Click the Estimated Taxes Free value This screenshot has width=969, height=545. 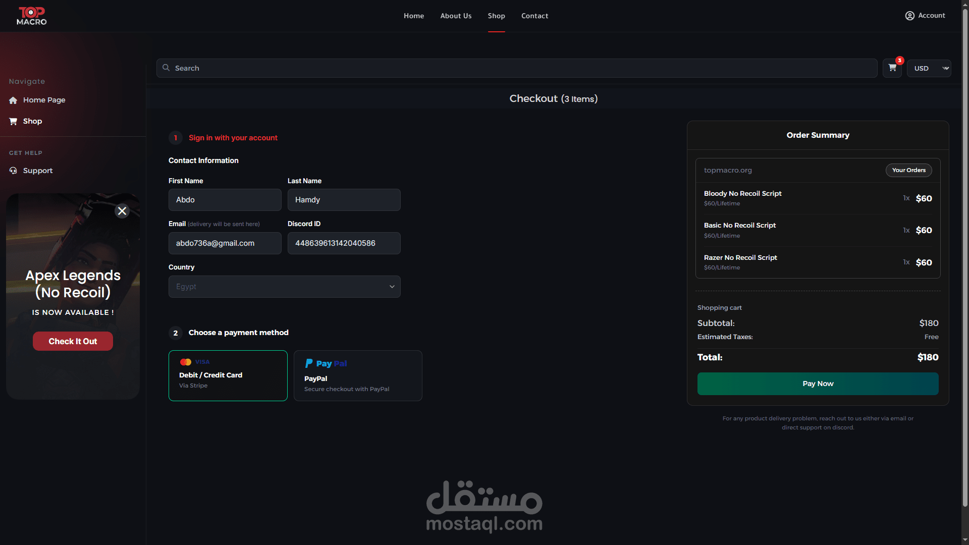pyautogui.click(x=931, y=337)
